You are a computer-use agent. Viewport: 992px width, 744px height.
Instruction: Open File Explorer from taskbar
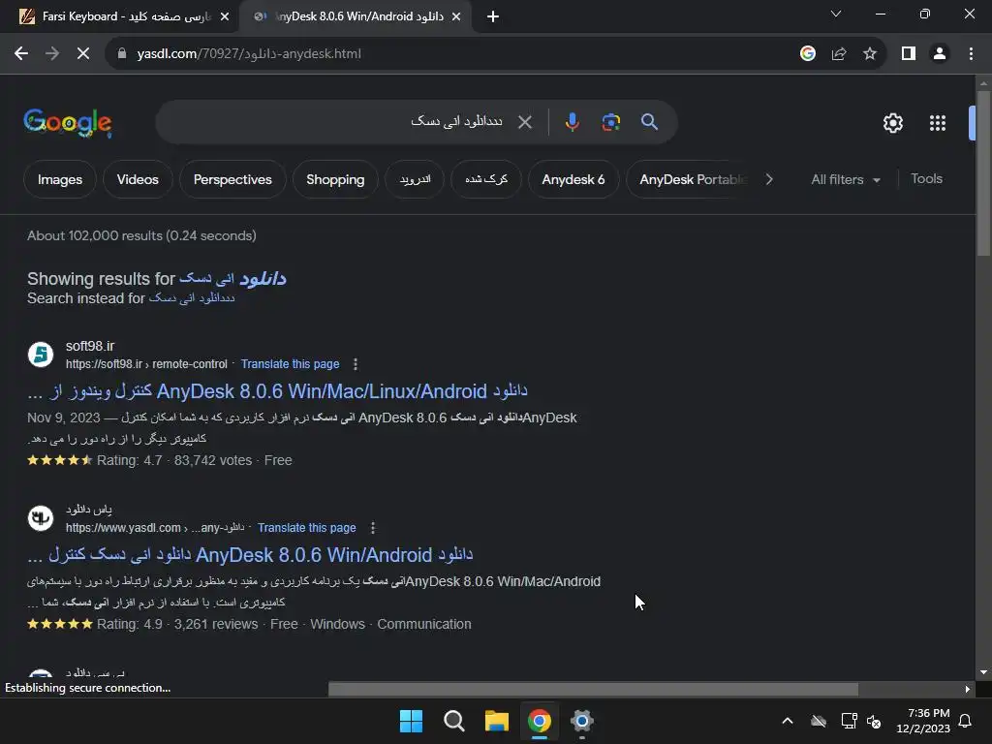(x=497, y=721)
